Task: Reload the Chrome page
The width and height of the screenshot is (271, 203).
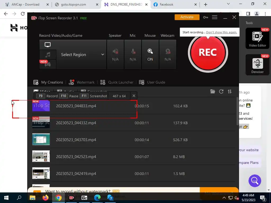Action: click(23, 14)
